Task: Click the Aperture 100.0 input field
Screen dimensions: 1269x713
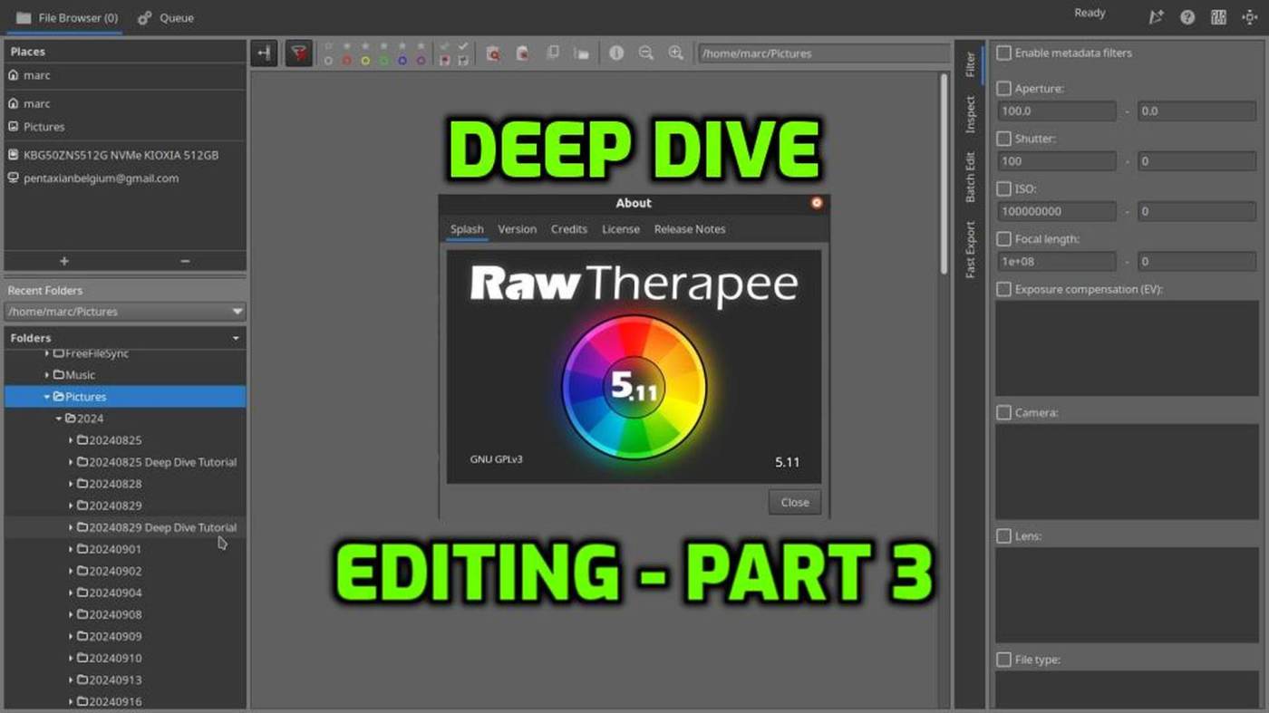Action: coord(1056,111)
